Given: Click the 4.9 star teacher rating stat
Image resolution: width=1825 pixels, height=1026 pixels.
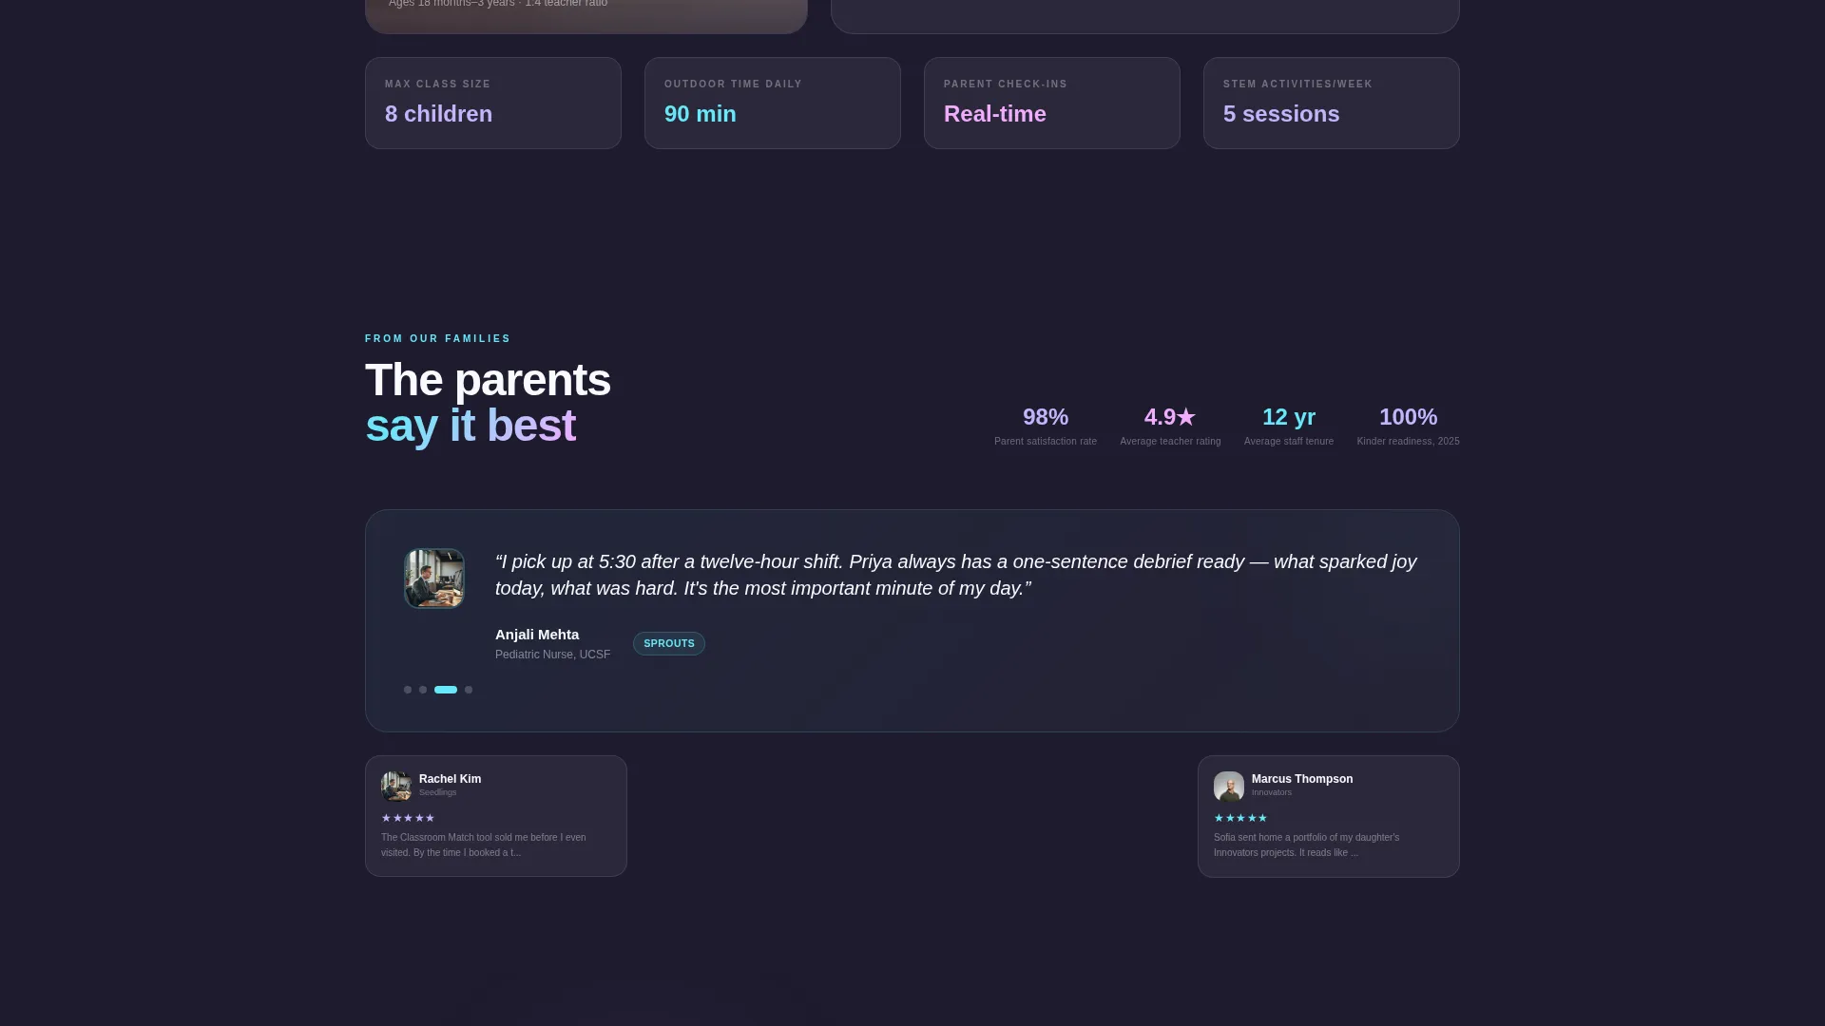Looking at the screenshot, I should (1170, 426).
